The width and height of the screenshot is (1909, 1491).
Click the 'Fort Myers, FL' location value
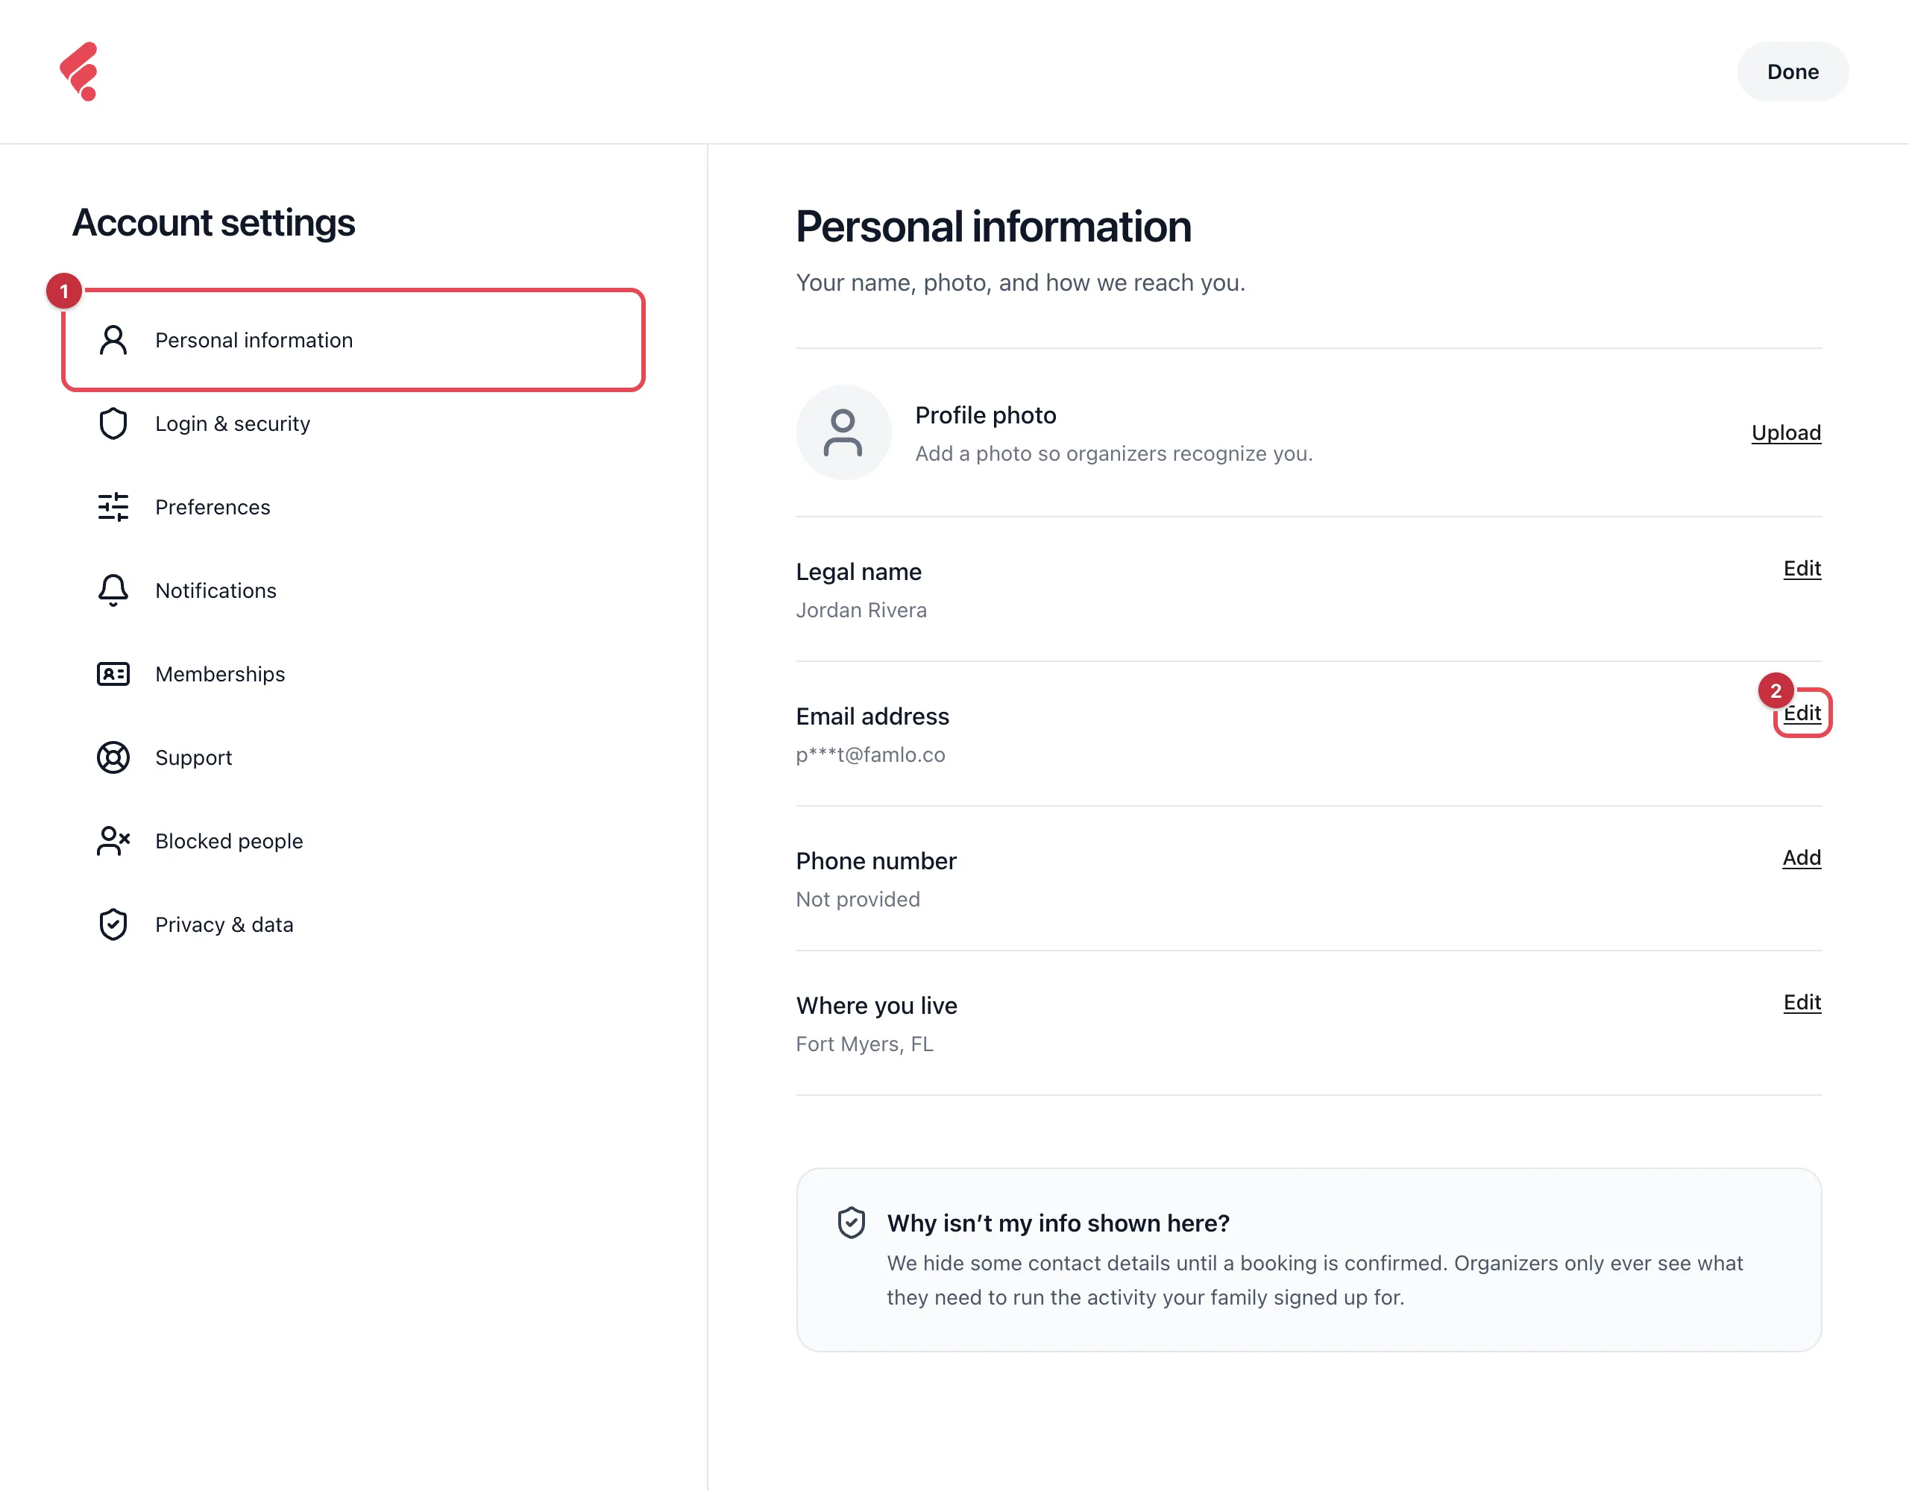click(864, 1044)
